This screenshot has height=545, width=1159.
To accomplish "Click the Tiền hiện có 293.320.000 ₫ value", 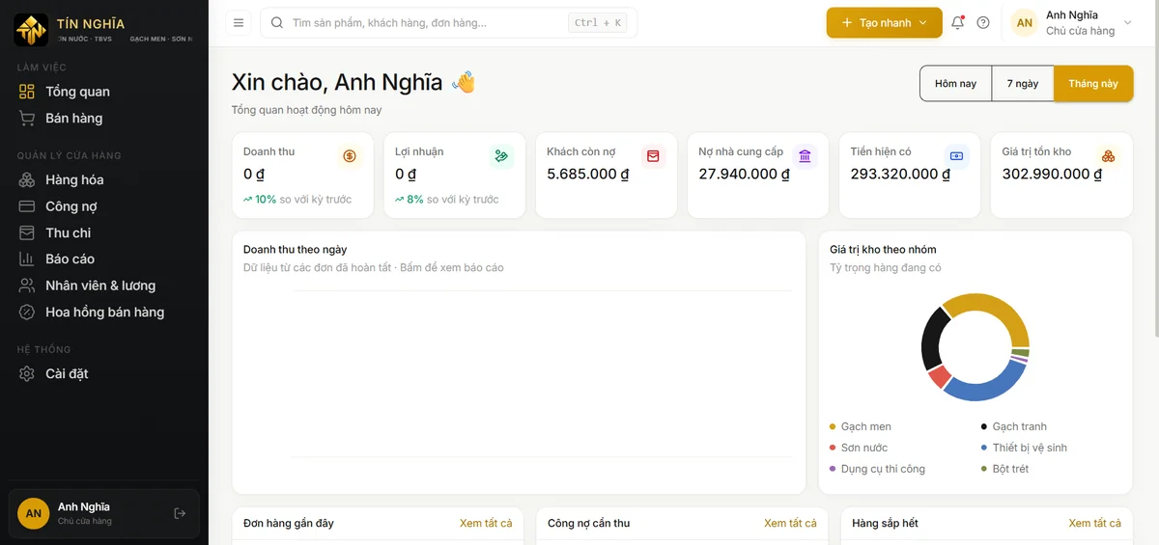I will [x=900, y=175].
